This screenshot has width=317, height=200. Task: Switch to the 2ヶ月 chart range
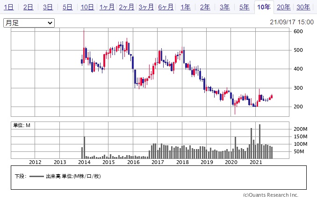127,7
